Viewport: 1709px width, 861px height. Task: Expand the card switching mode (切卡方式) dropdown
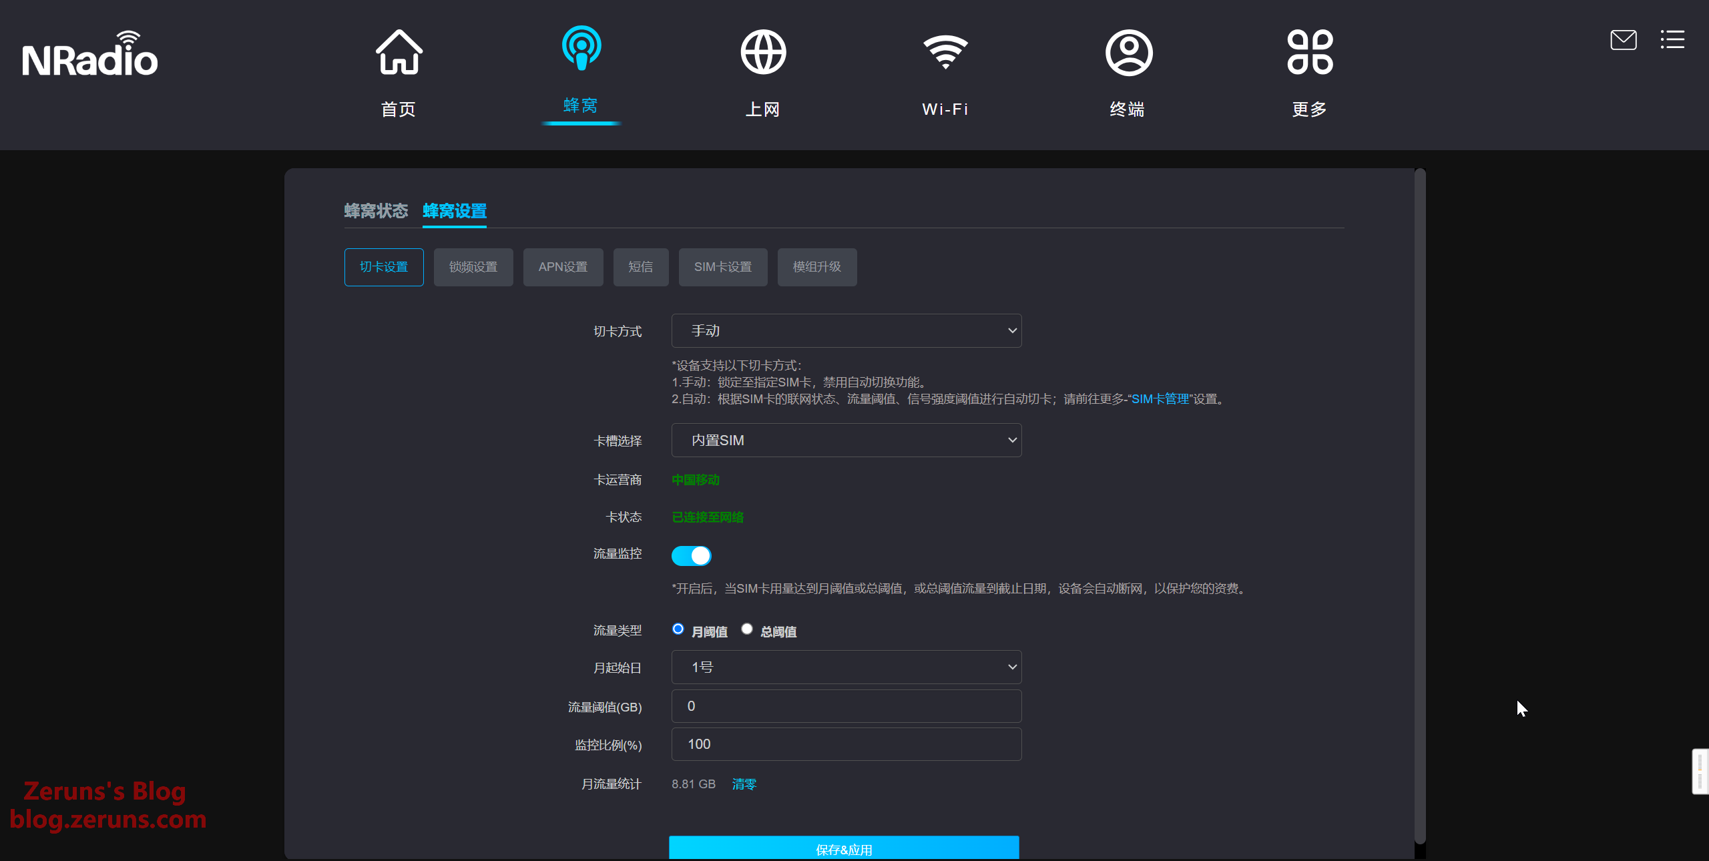[846, 331]
